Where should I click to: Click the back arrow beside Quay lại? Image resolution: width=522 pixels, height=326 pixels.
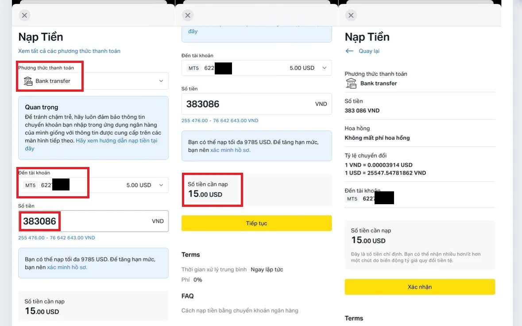(349, 51)
